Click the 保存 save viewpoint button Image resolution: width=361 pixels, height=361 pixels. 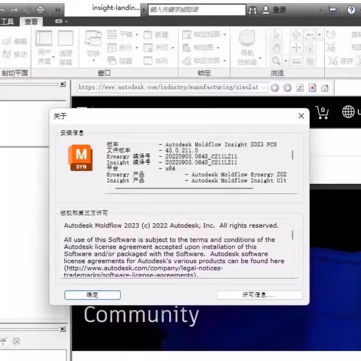[340, 61]
